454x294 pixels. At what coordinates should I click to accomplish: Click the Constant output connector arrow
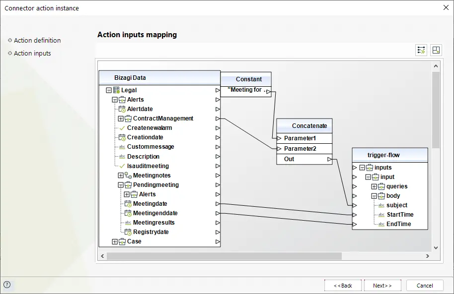[269, 92]
